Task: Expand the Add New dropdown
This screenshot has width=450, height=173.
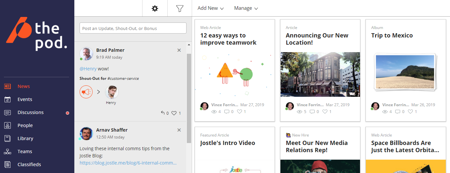Action: tap(211, 8)
